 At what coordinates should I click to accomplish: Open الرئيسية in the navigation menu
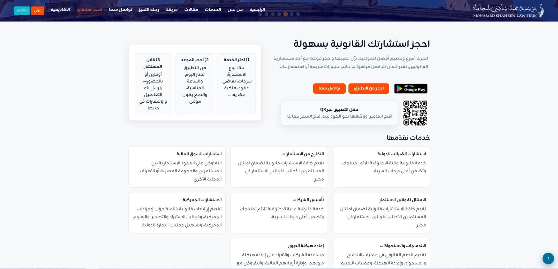[x=257, y=9]
